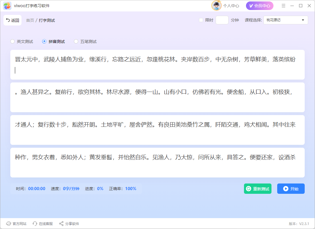Screen dimensions: 315x229
Task: Open 在线客服 headset icon
Action: (35, 224)
